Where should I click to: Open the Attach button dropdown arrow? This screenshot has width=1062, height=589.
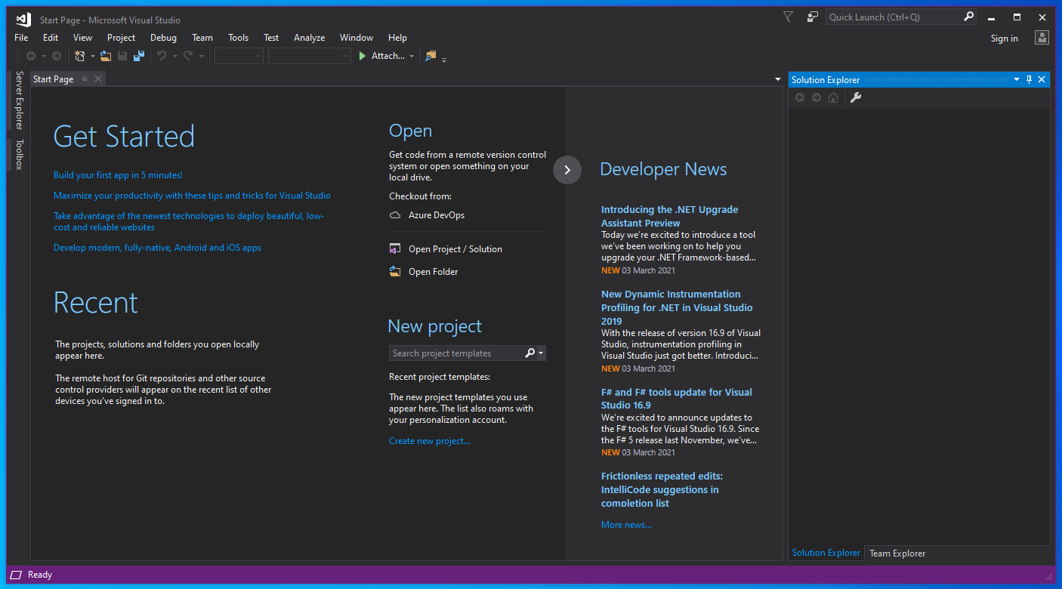412,56
